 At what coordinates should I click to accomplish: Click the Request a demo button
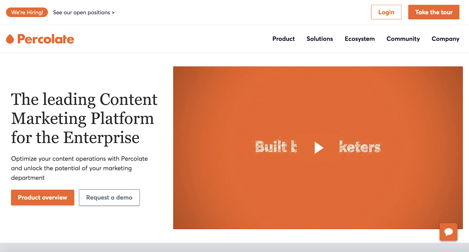[109, 198]
